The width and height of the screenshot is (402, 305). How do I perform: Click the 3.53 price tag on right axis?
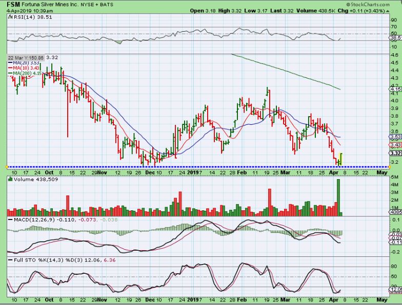pyautogui.click(x=396, y=137)
